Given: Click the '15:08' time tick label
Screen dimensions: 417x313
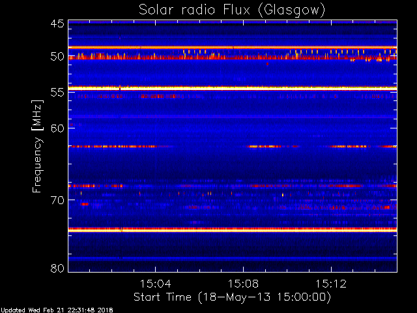Looking at the screenshot, I should 243,284.
